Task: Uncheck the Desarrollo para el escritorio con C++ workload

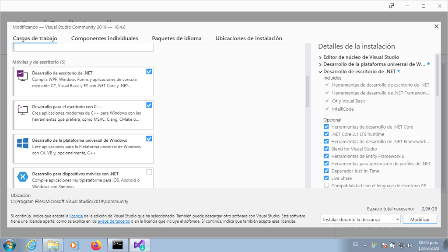Action: pos(149,105)
